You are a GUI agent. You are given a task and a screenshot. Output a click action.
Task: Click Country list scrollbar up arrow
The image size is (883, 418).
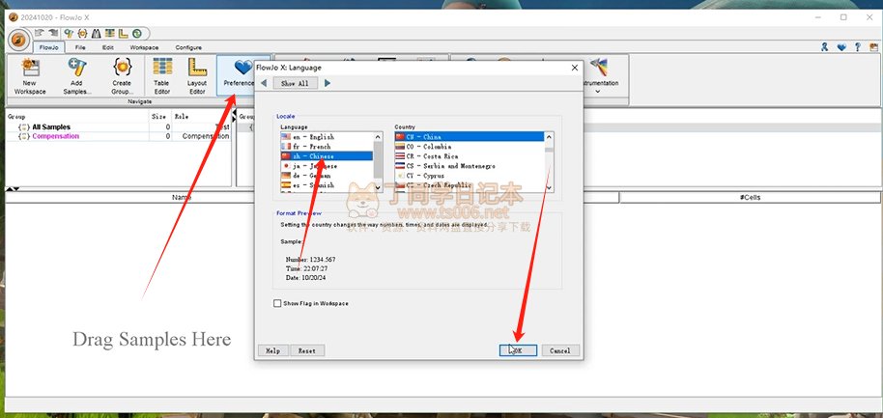coord(549,136)
